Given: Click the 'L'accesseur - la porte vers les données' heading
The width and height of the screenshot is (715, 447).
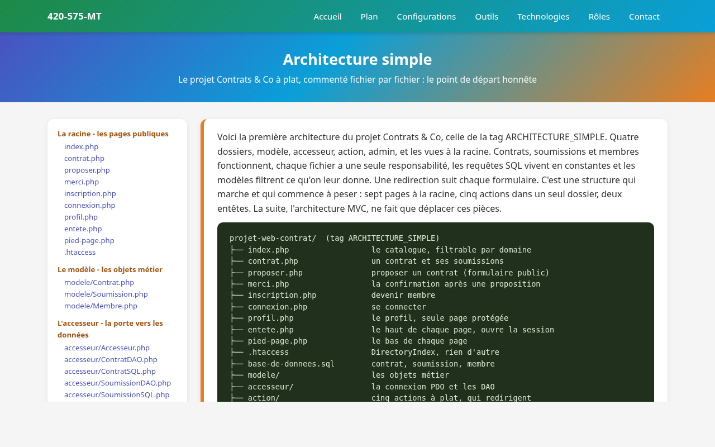Looking at the screenshot, I should pos(111,329).
